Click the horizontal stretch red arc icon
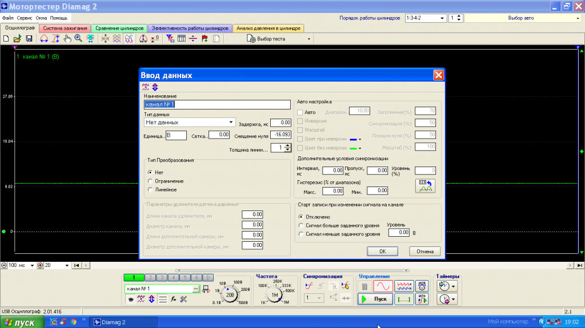 coord(43,38)
